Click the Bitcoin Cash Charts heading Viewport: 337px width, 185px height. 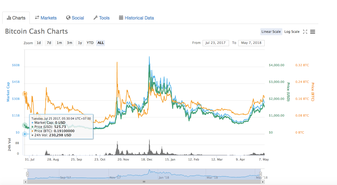pyautogui.click(x=36, y=31)
